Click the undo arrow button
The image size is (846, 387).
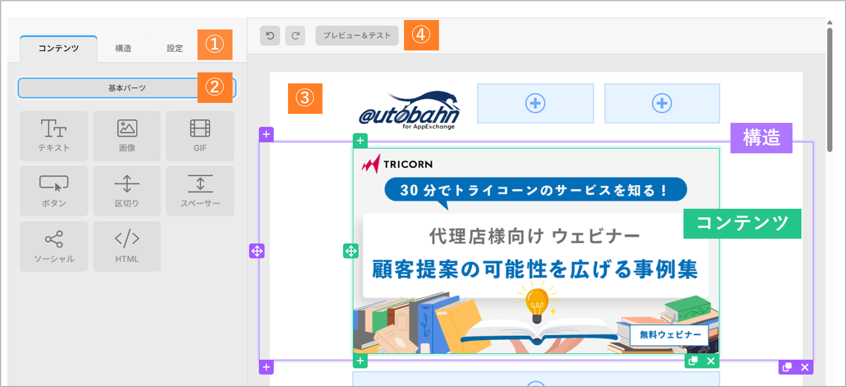270,35
